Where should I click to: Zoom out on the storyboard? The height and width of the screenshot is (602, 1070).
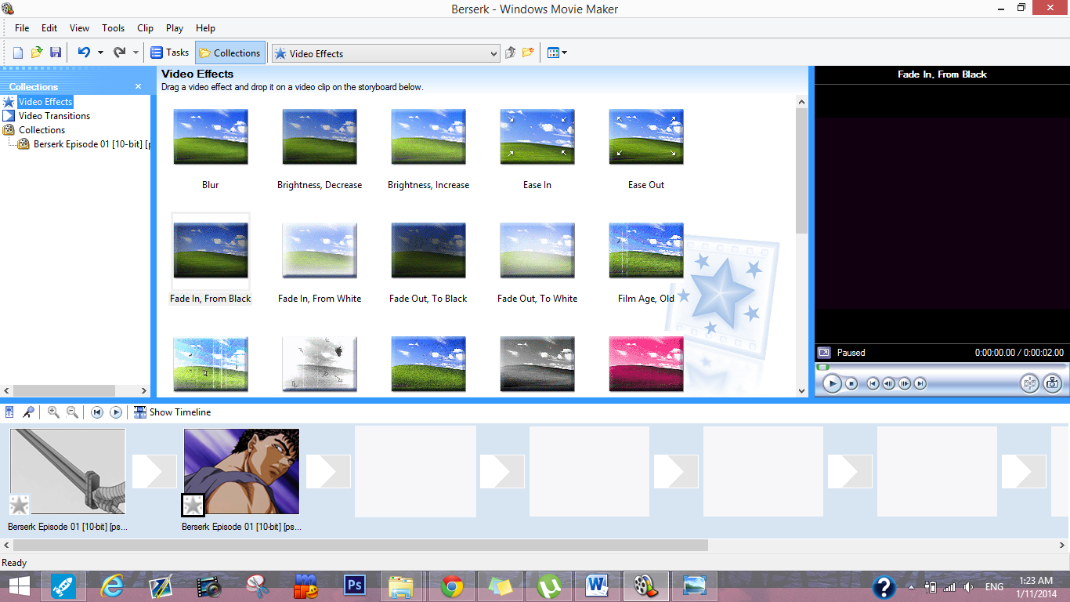click(x=72, y=412)
